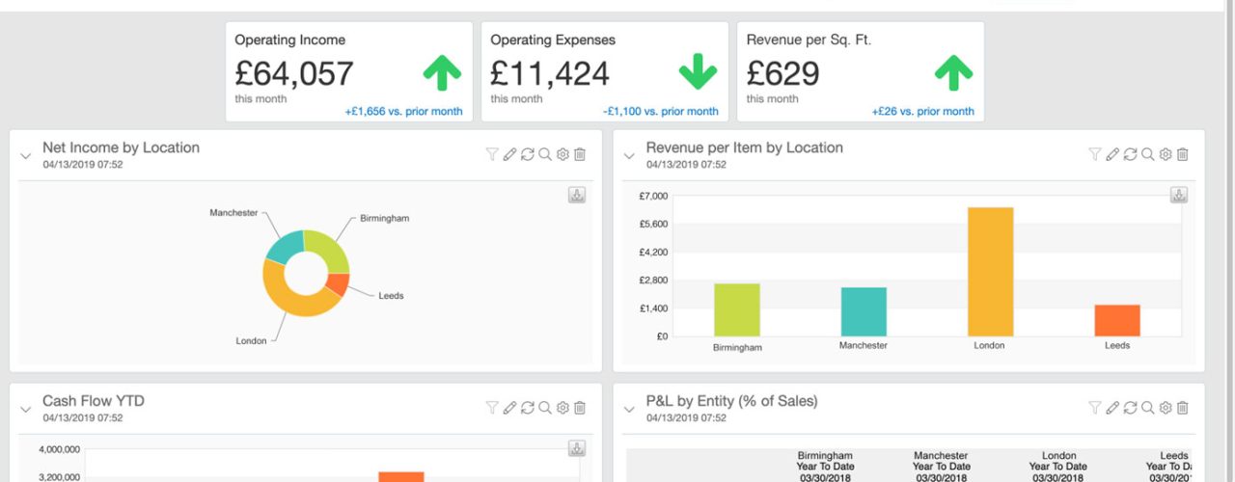Open the -£1,100 vs. prior month link
The image size is (1235, 482).
coord(661,111)
